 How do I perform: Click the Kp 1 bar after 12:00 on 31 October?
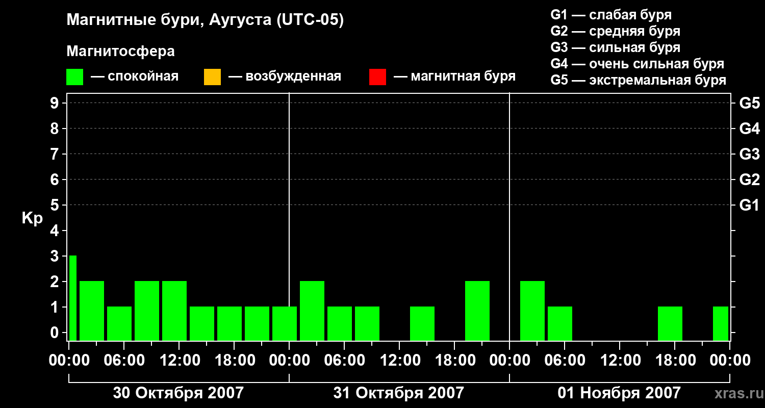[x=422, y=323]
